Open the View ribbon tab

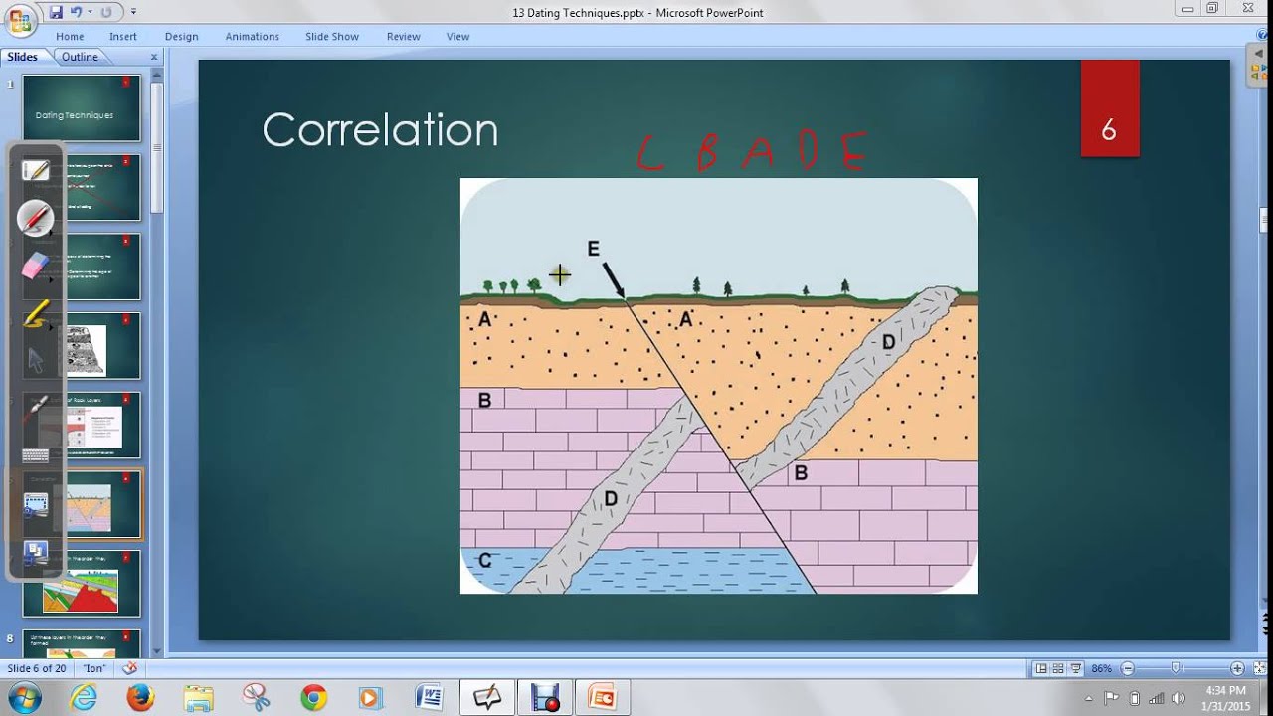point(457,36)
